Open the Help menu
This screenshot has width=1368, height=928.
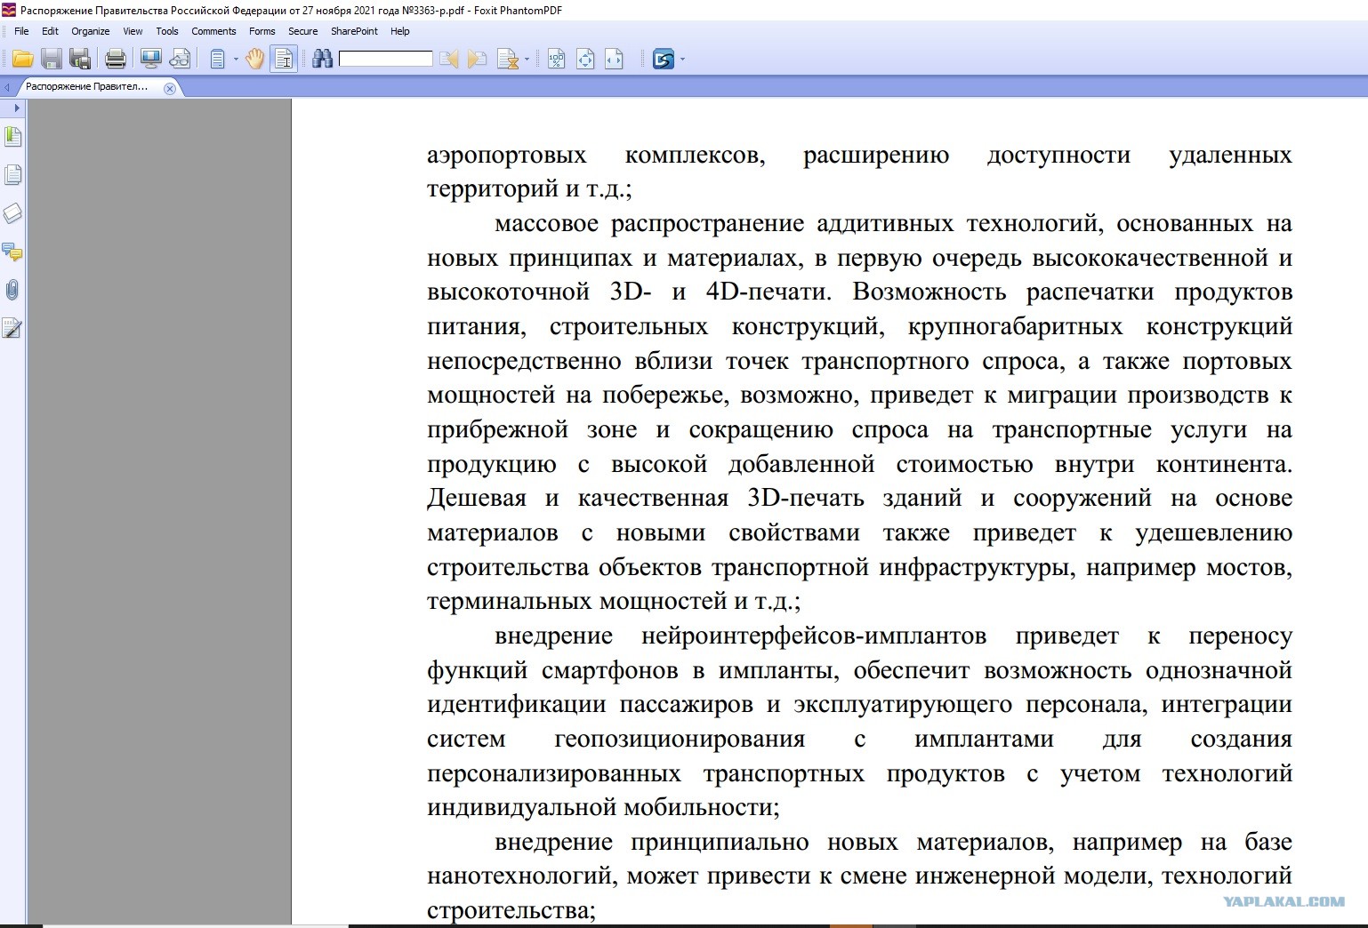point(400,31)
